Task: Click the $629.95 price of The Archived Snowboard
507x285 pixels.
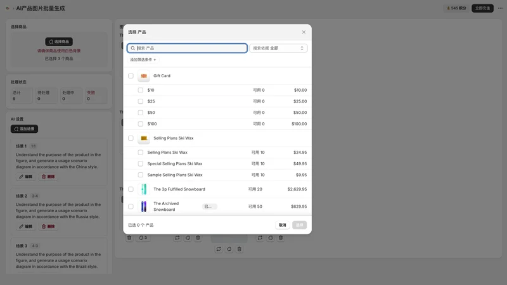Action: tap(298, 206)
